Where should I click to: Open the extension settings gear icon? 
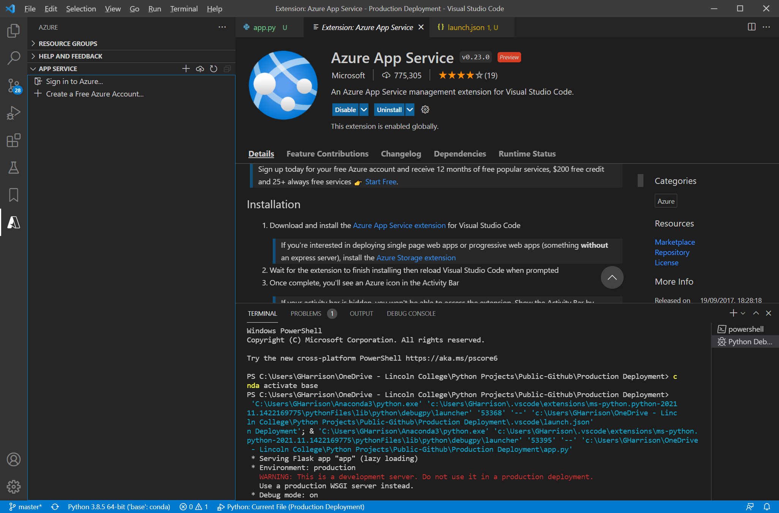pos(425,110)
